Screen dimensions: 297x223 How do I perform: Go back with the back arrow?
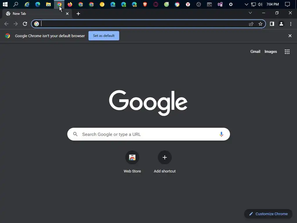pyautogui.click(x=6, y=24)
